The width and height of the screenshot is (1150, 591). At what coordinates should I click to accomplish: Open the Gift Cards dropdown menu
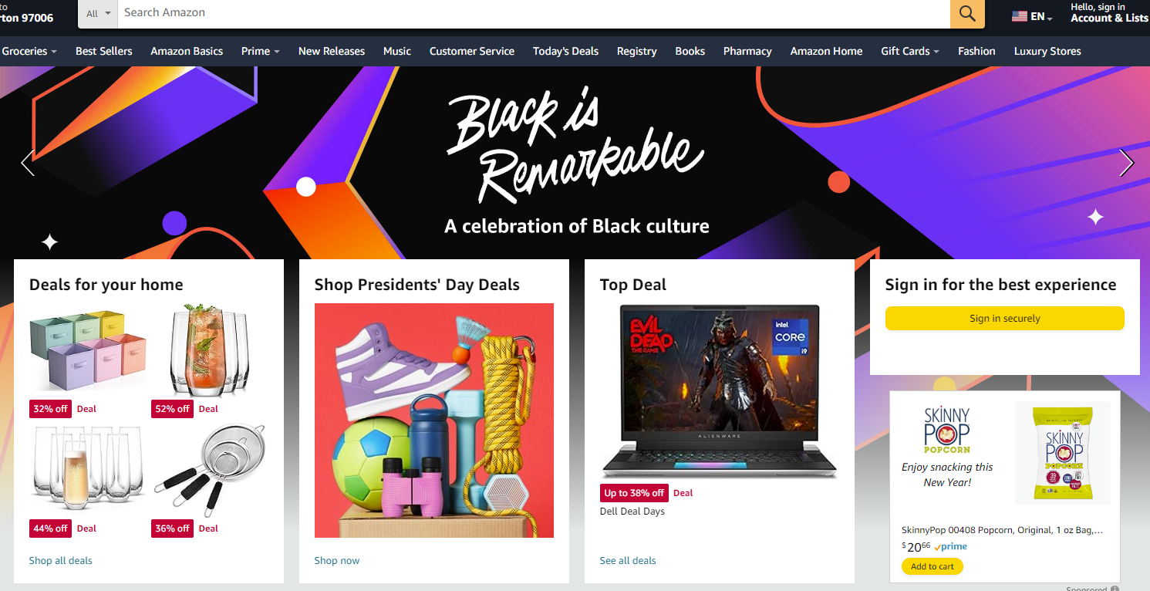[910, 51]
